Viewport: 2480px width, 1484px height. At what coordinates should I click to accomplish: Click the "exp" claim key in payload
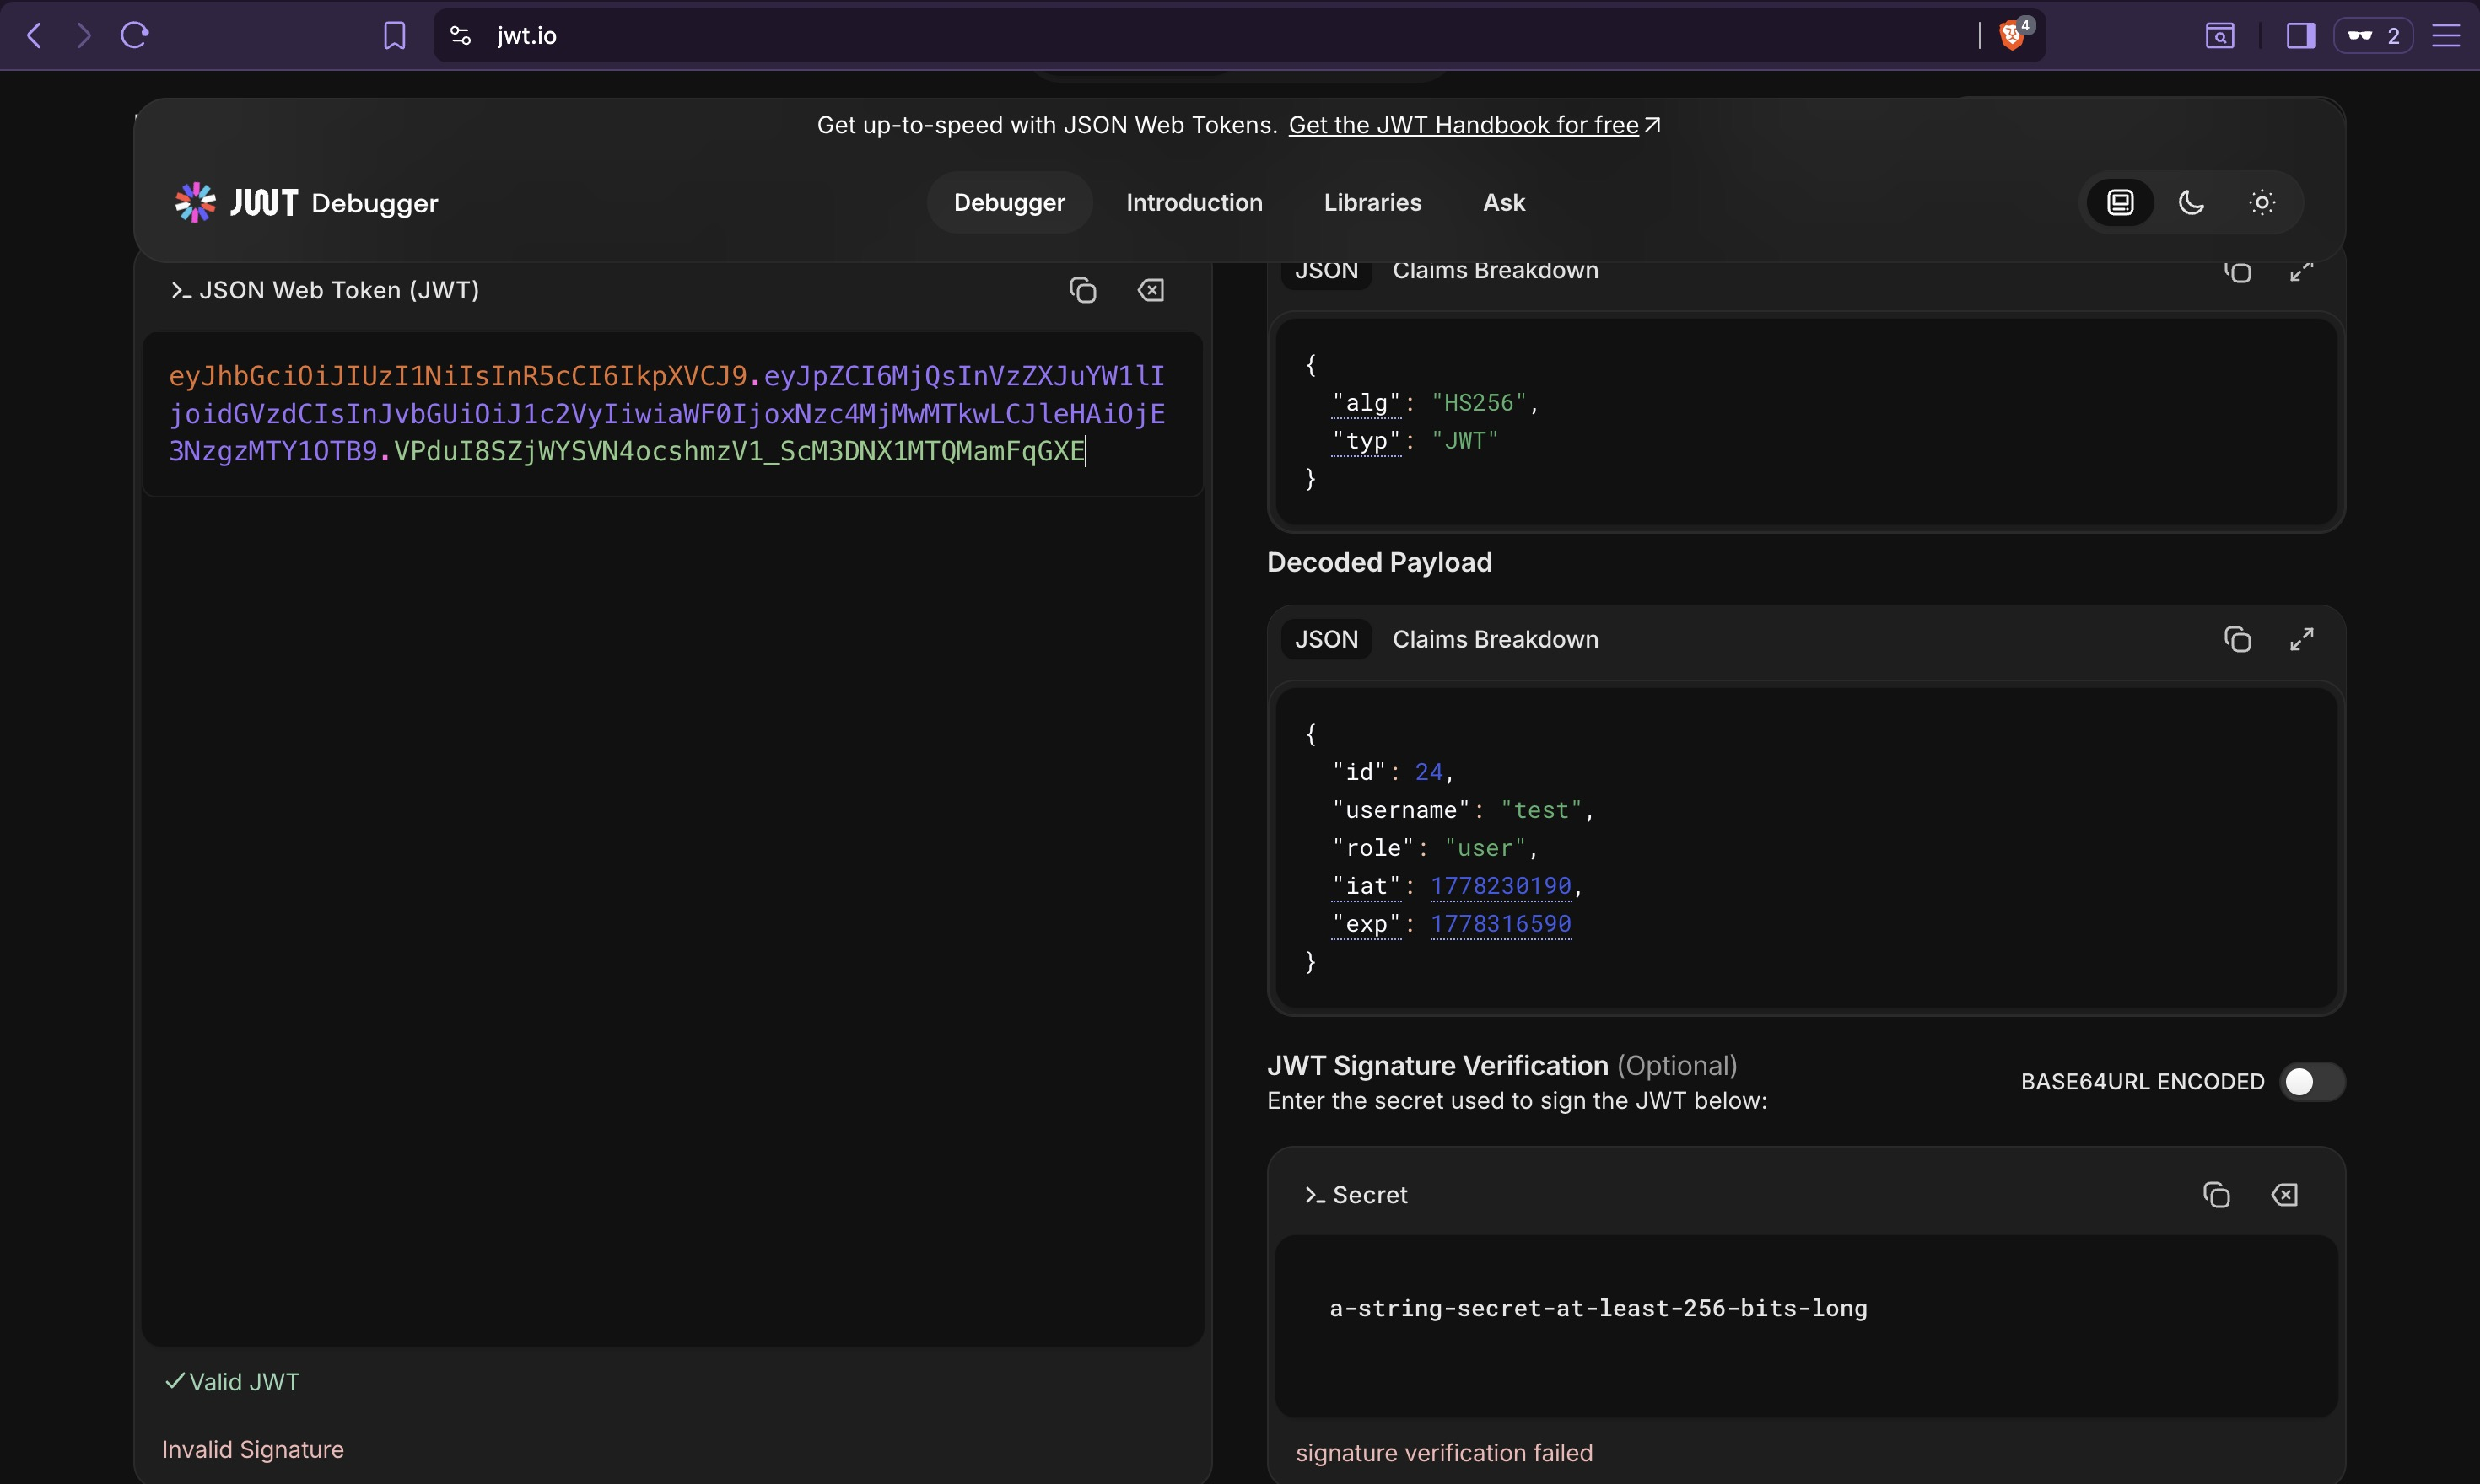(1367, 924)
